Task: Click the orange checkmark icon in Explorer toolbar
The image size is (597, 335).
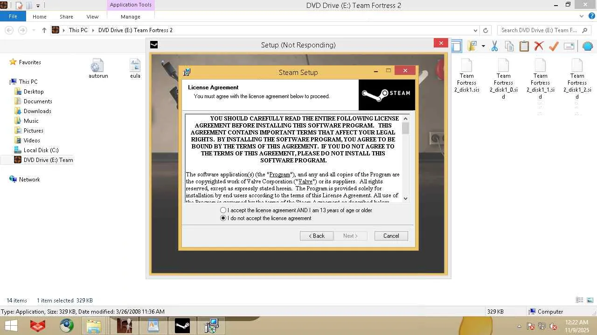Action: (x=554, y=46)
